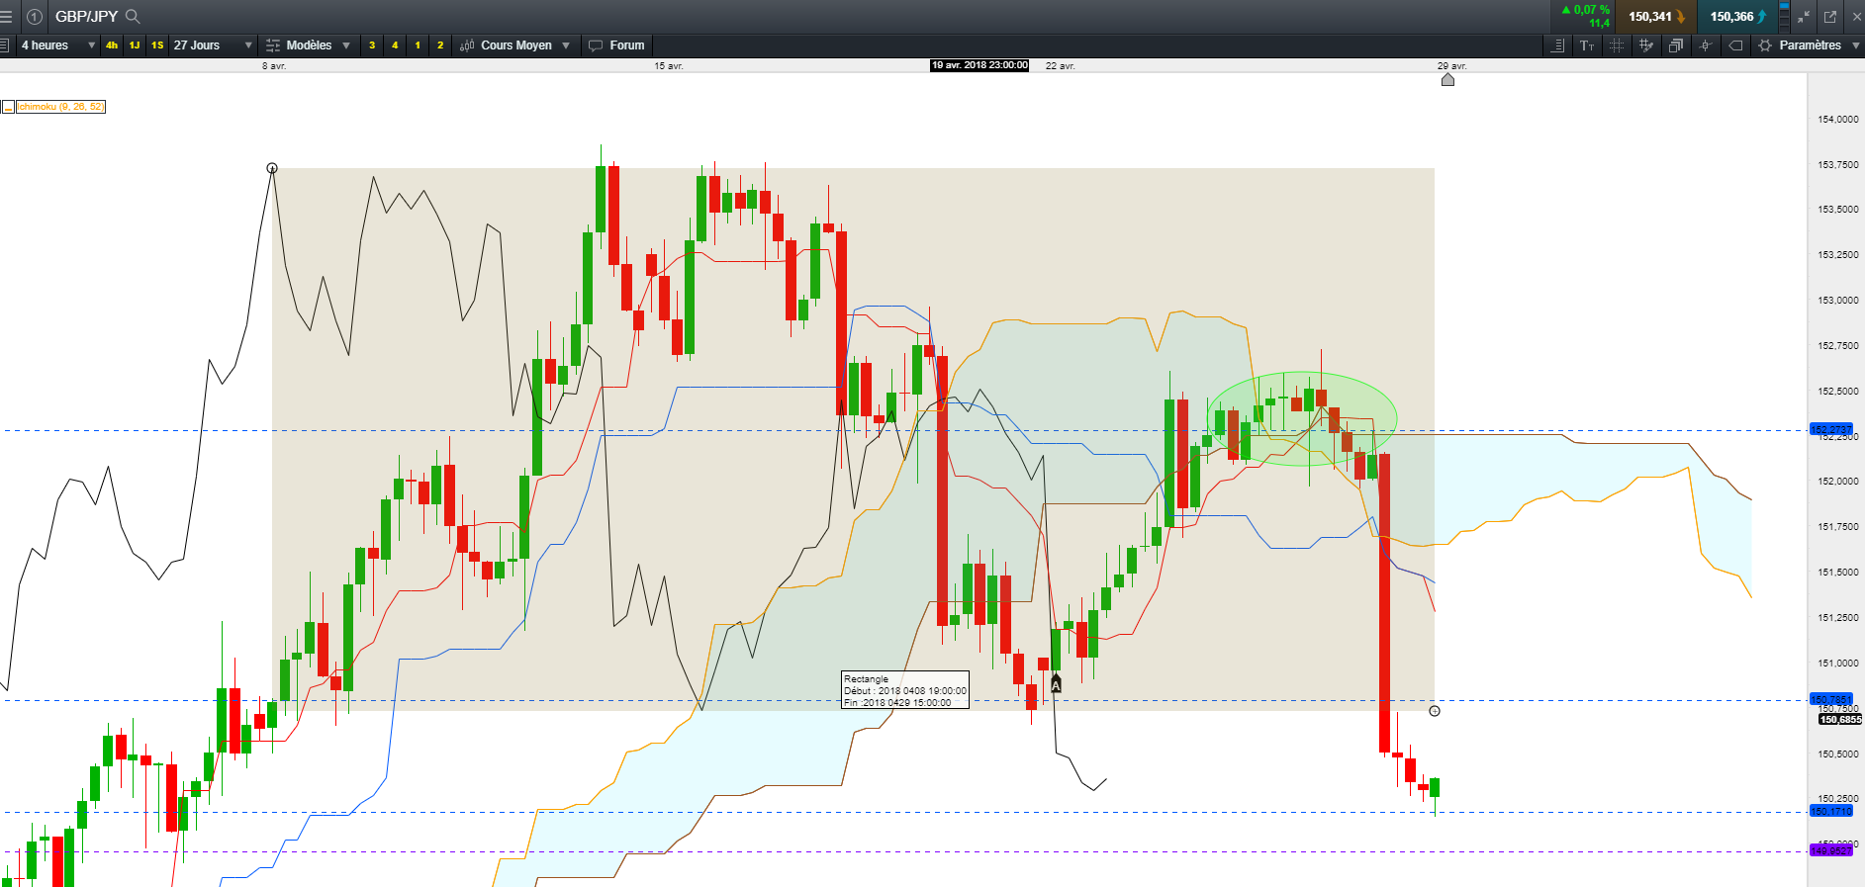Screen dimensions: 1865x887
Task: Open the list panel icon left of 4 heures
Action: [x=5, y=45]
